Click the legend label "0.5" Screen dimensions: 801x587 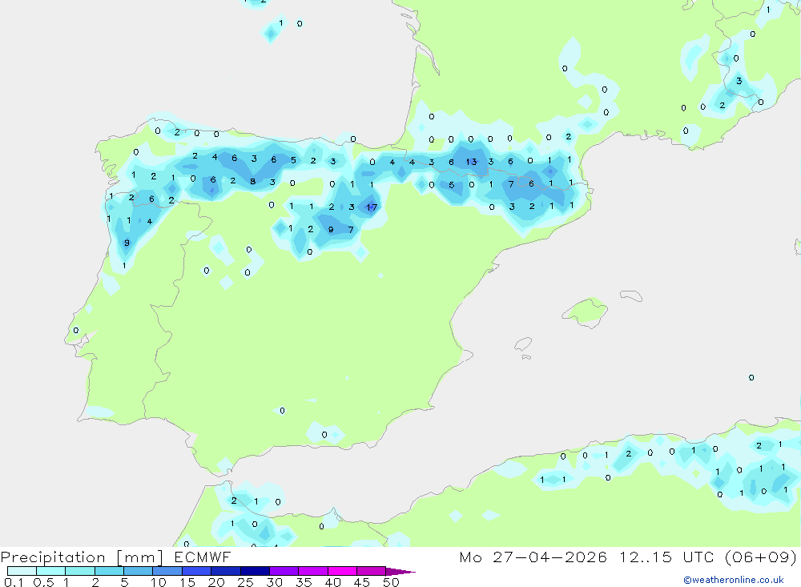(43, 582)
